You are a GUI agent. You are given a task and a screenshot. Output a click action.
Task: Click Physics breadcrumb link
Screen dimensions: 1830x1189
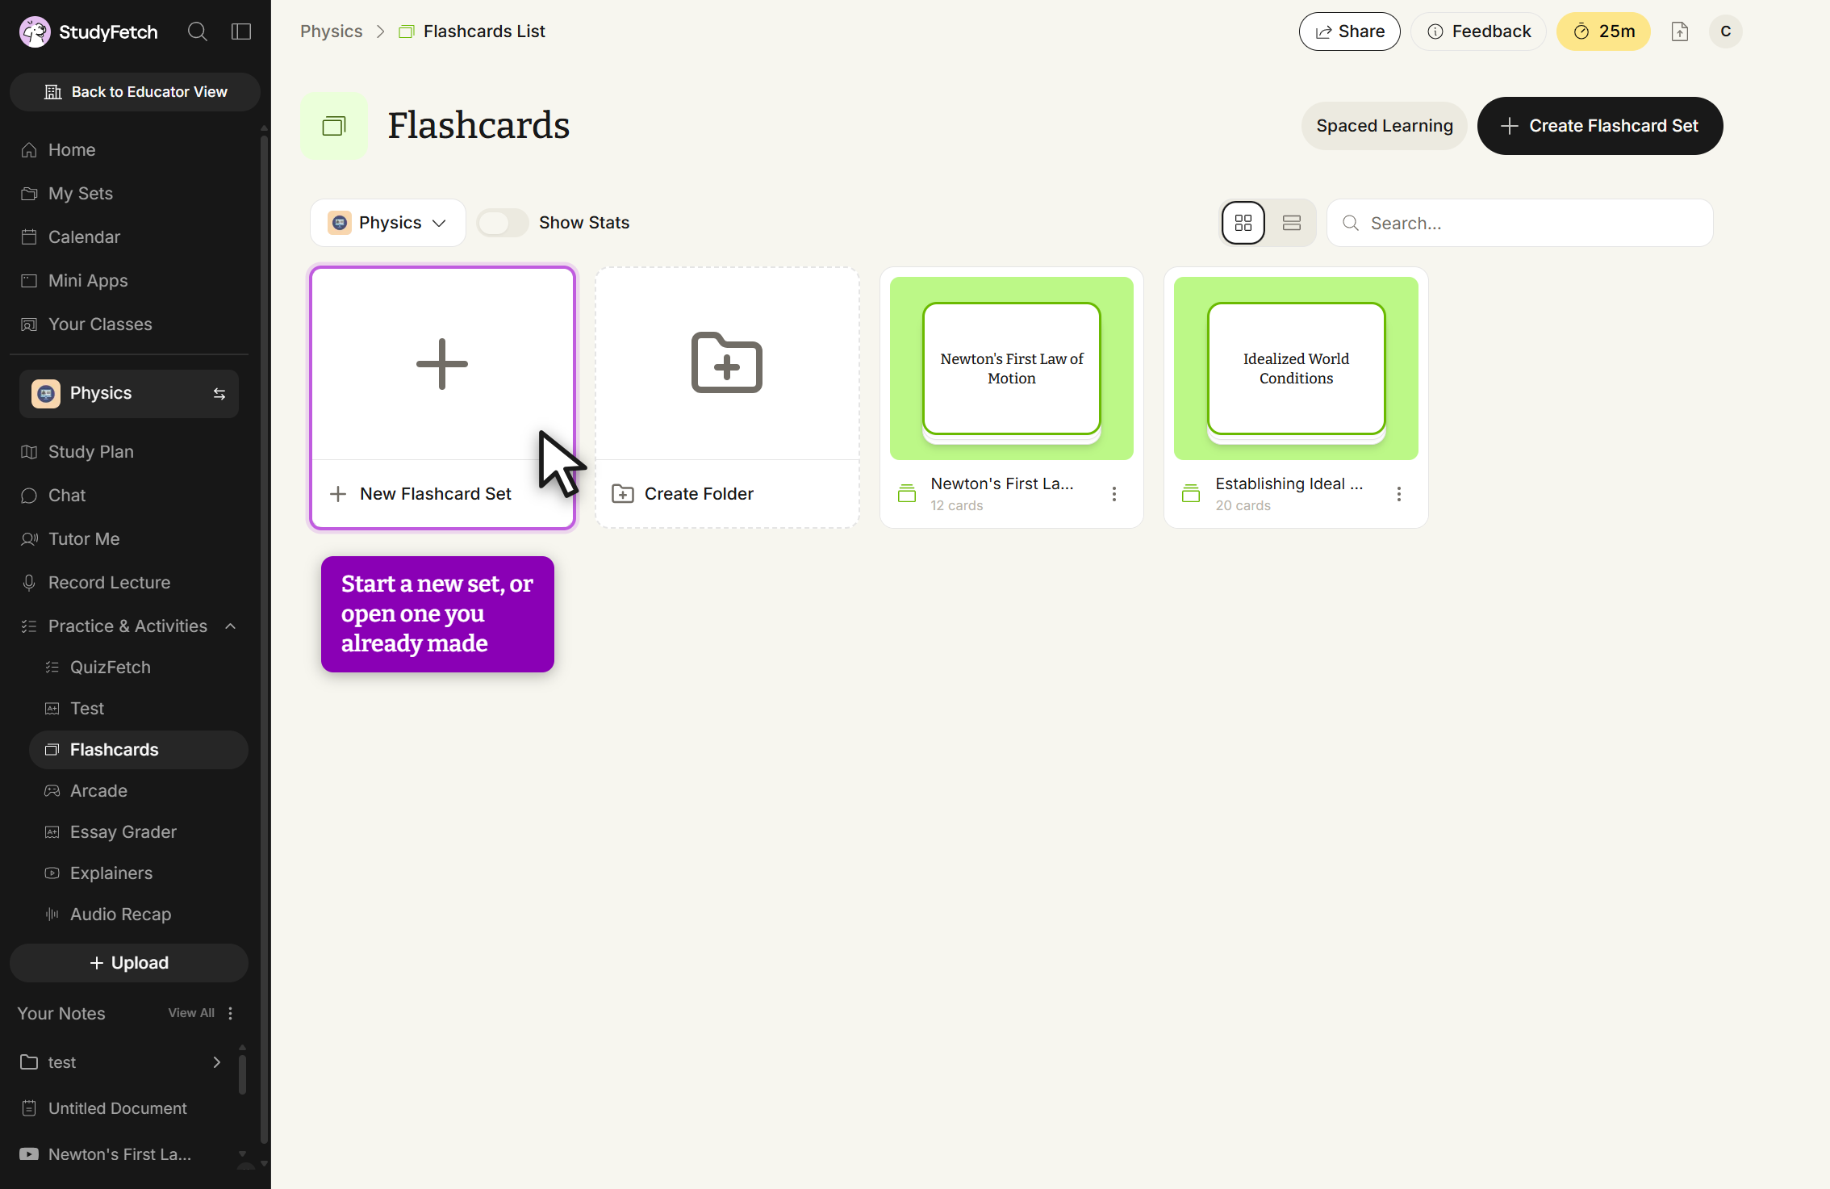click(332, 31)
